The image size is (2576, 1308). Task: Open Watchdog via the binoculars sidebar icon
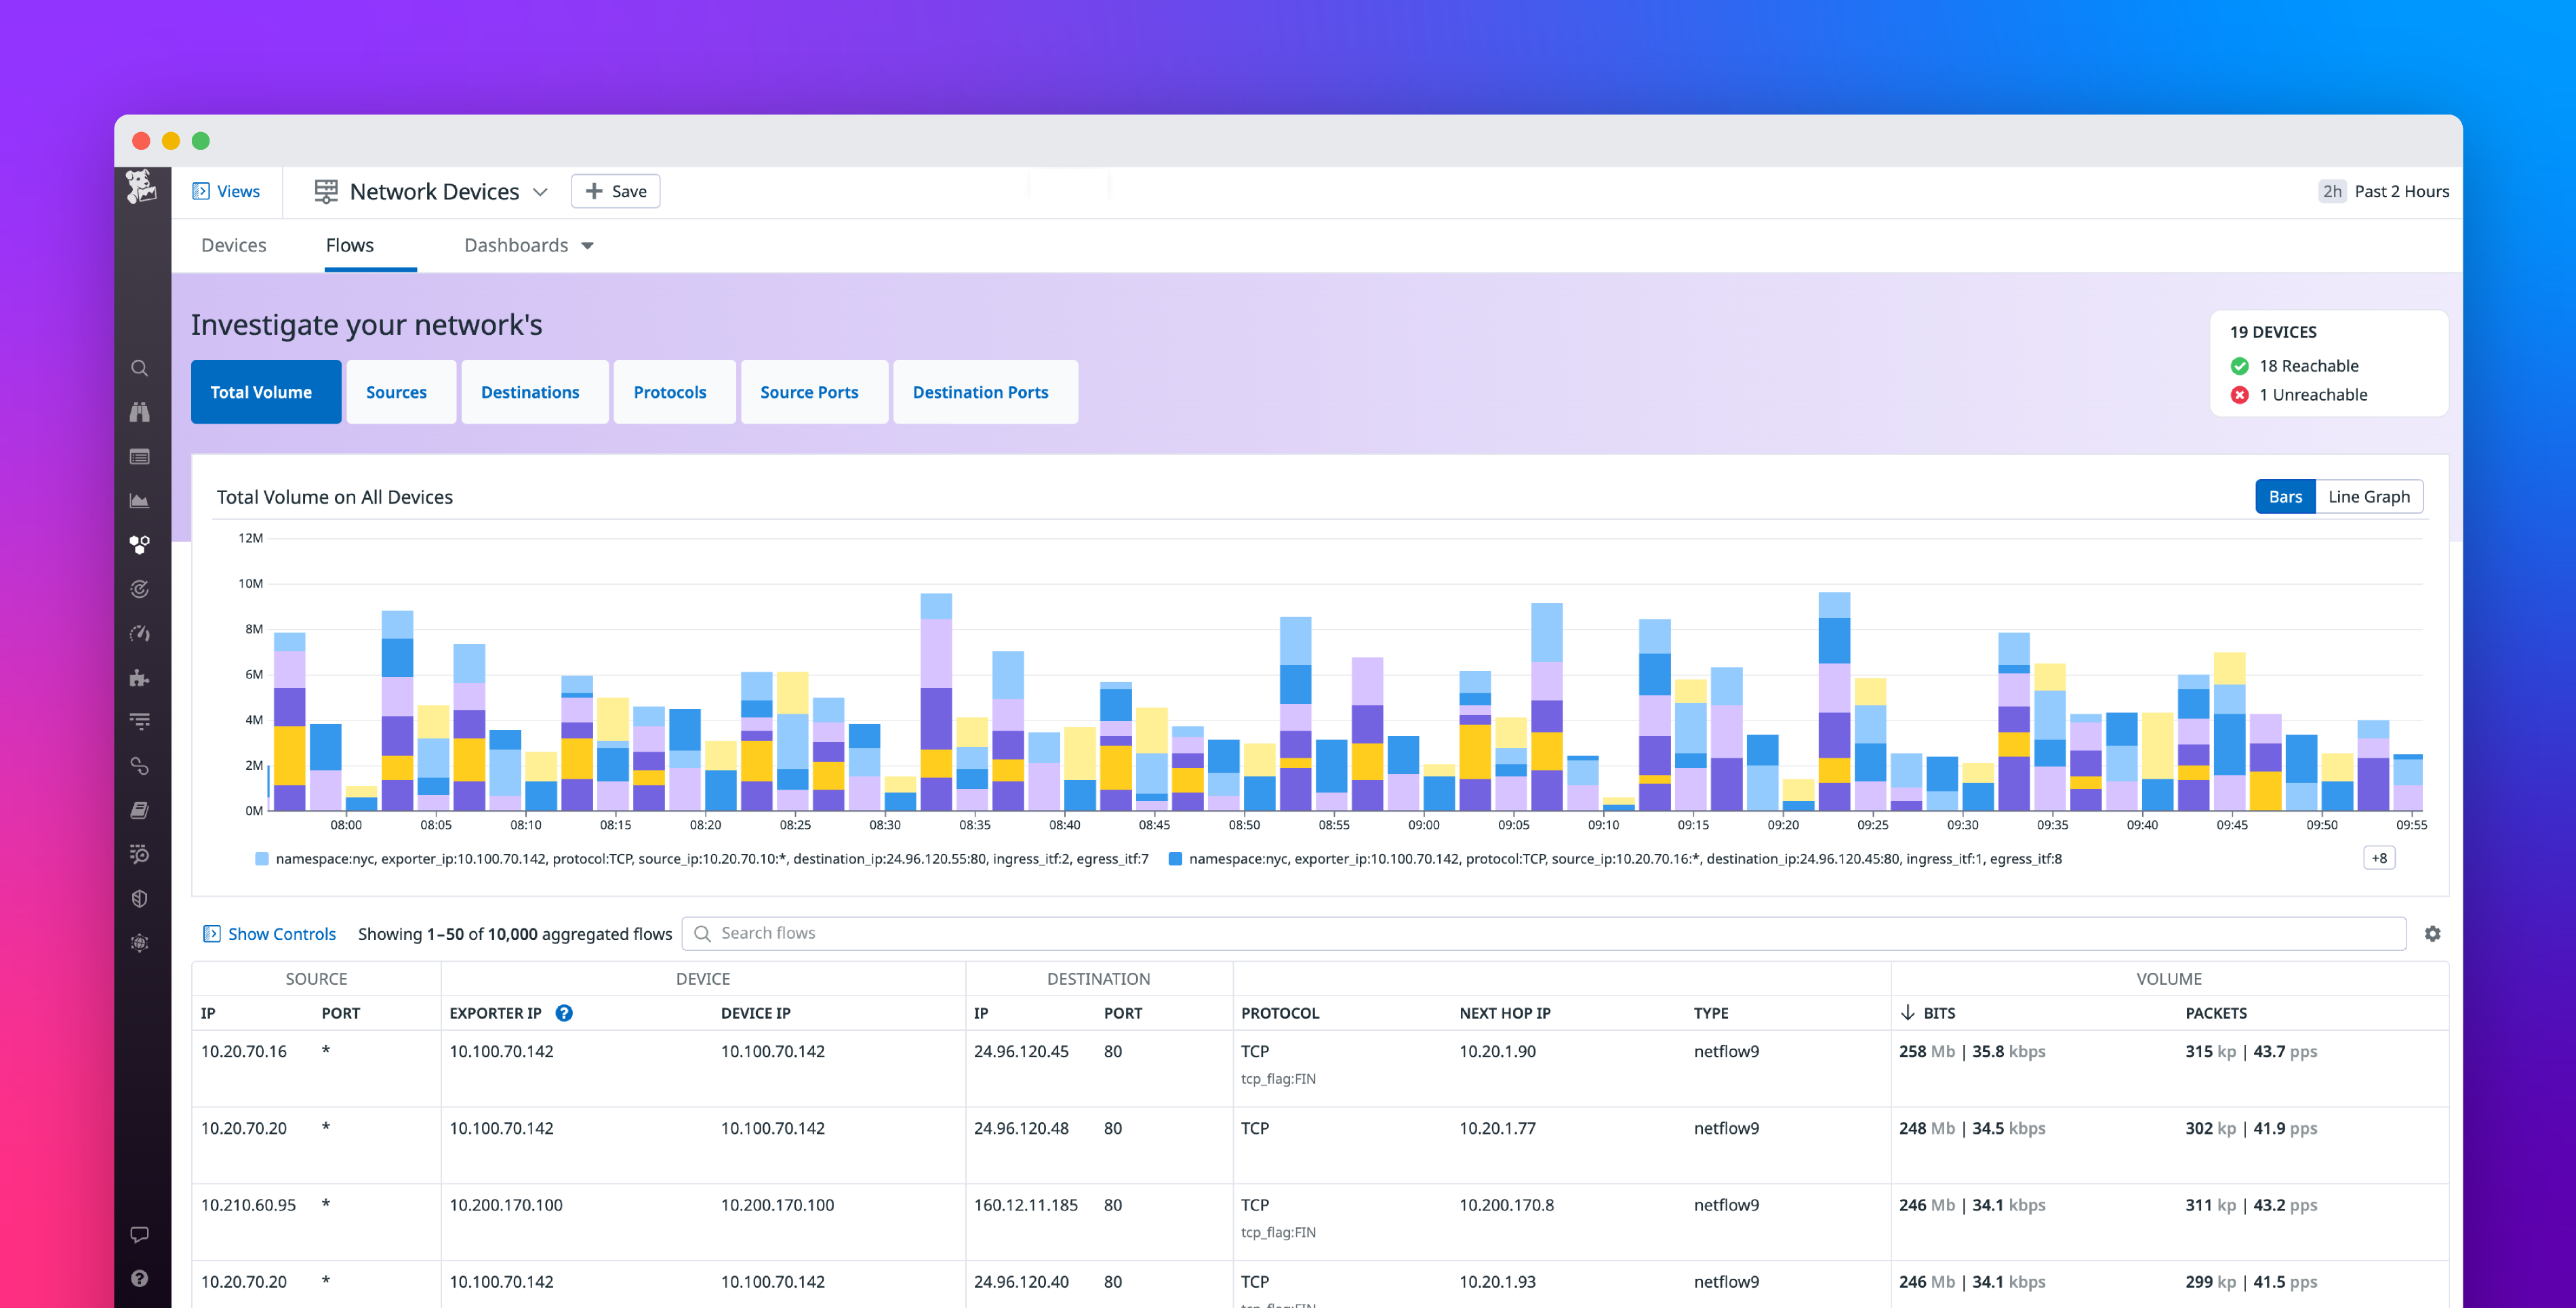(140, 412)
